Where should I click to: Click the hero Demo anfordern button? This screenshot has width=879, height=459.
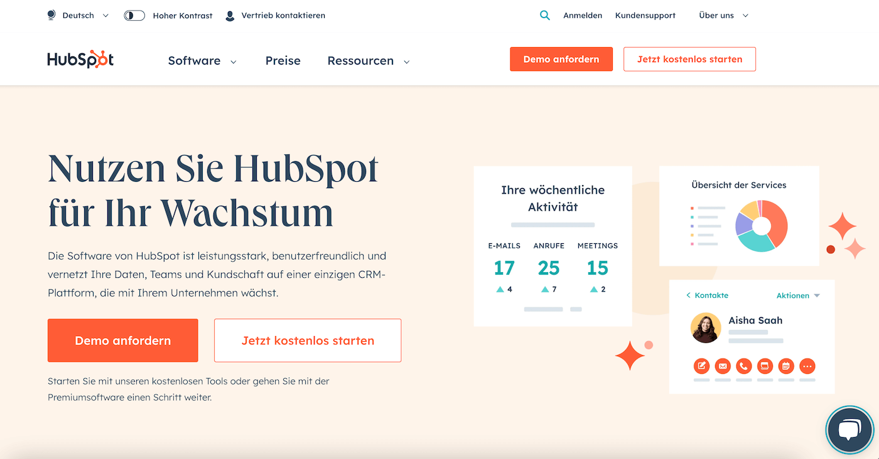coord(123,340)
